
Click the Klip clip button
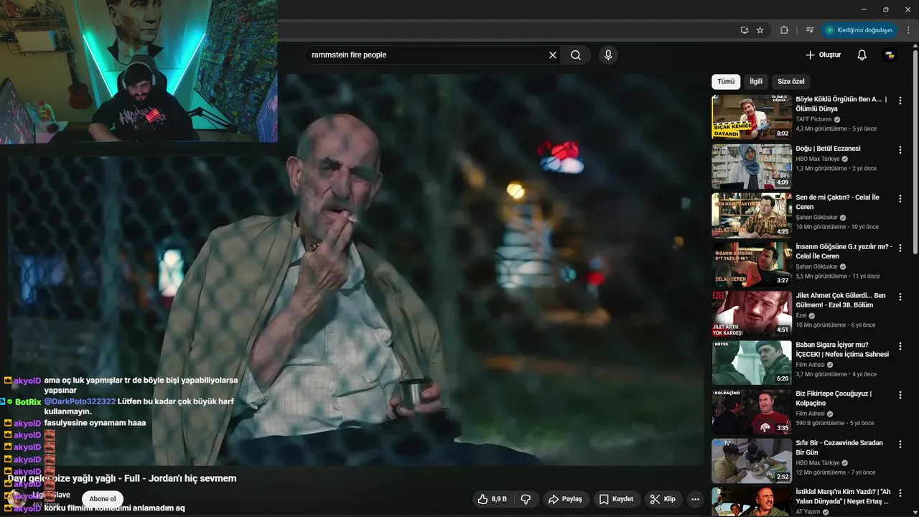(x=663, y=499)
